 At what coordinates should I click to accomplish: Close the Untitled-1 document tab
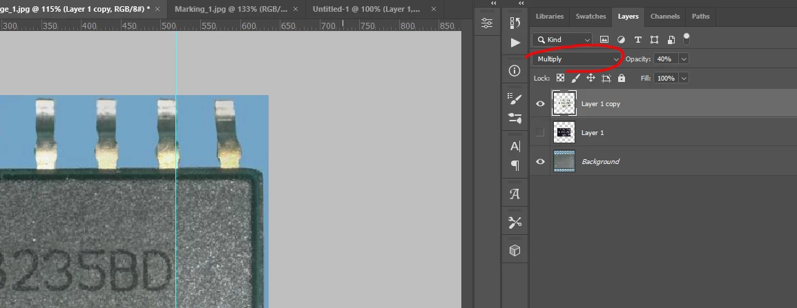tap(433, 9)
